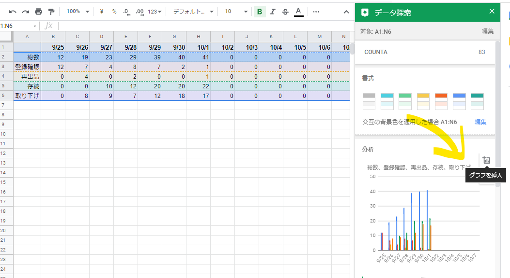Click the select-all corner box
This screenshot has height=278, width=510.
(6, 37)
